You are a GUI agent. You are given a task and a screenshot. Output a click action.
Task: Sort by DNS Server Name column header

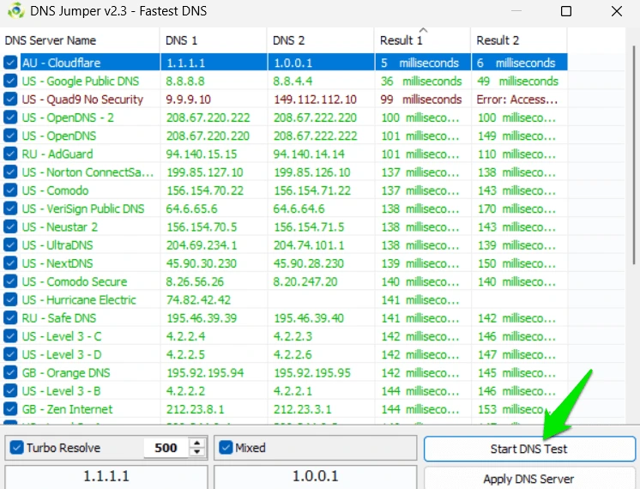[80, 40]
